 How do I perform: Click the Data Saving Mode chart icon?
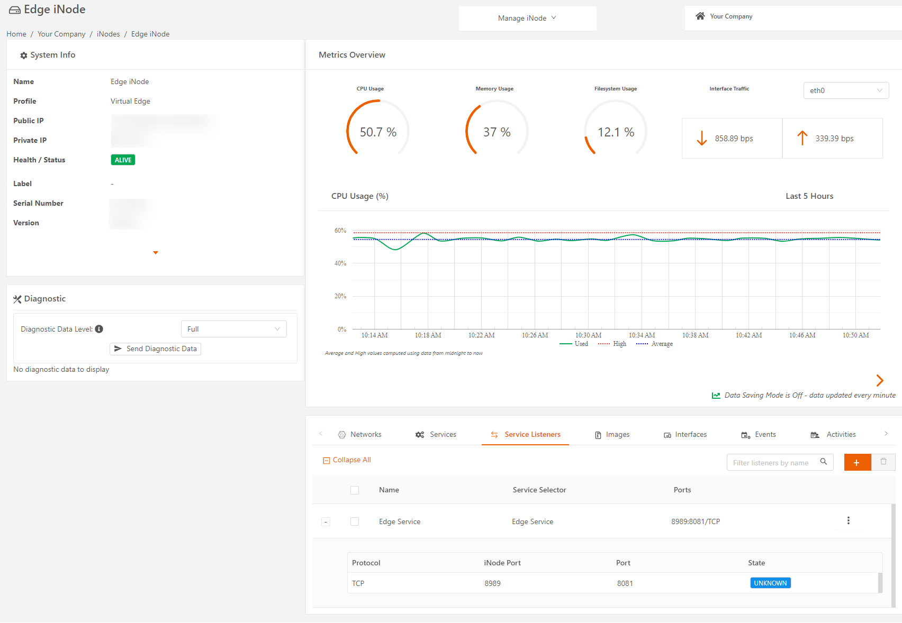[716, 396]
